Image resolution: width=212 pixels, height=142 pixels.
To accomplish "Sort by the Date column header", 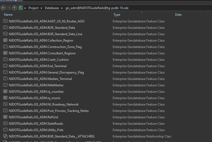I will [x=178, y=15].
